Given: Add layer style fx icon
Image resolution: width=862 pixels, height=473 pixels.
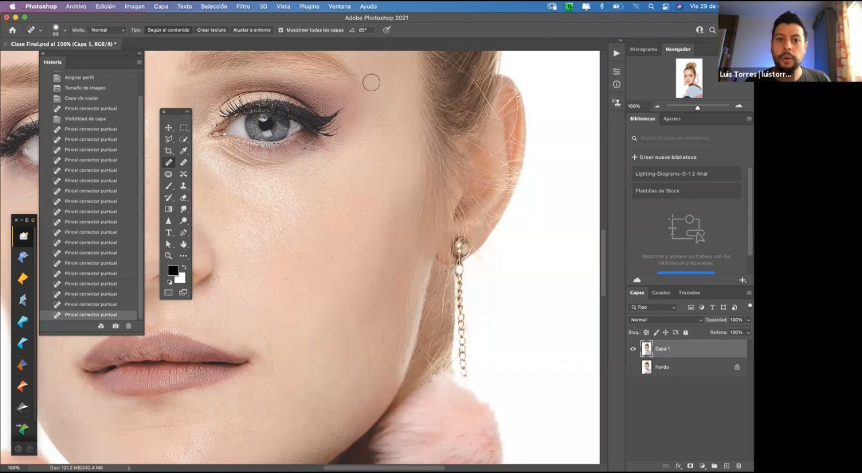Looking at the screenshot, I should tap(678, 466).
